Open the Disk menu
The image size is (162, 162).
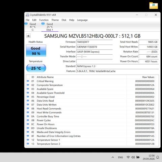64,20
